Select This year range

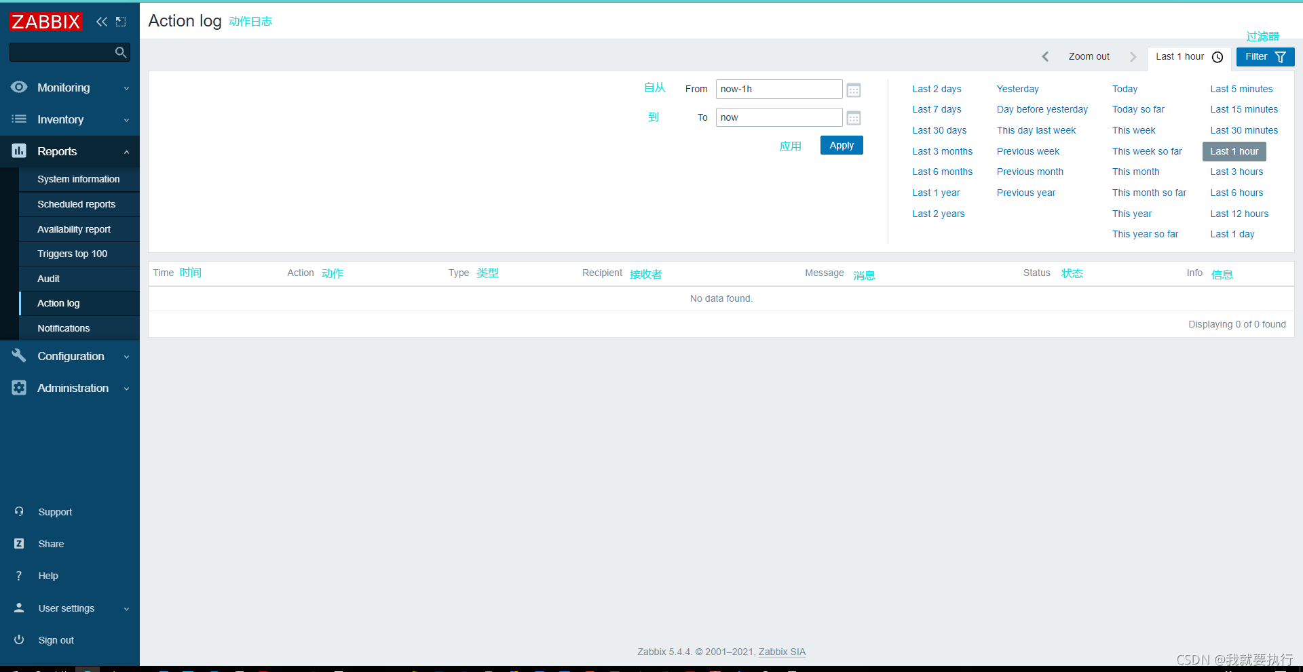pos(1132,214)
